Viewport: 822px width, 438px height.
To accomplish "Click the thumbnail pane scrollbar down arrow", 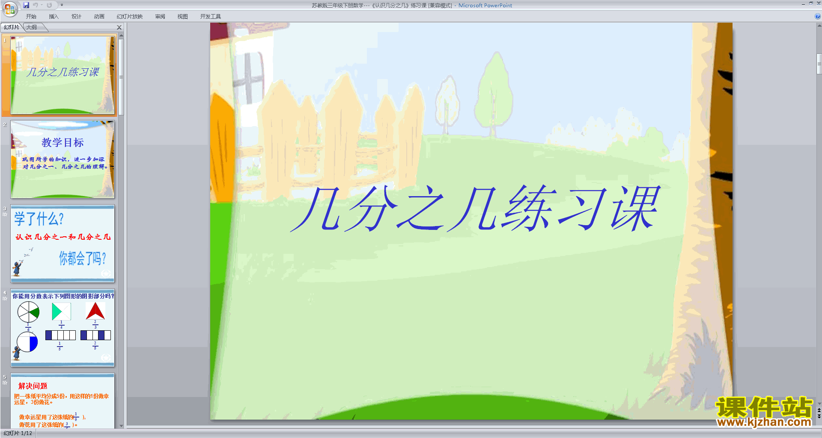I will pos(121,426).
